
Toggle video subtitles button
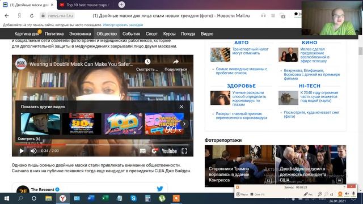[x=143, y=151]
